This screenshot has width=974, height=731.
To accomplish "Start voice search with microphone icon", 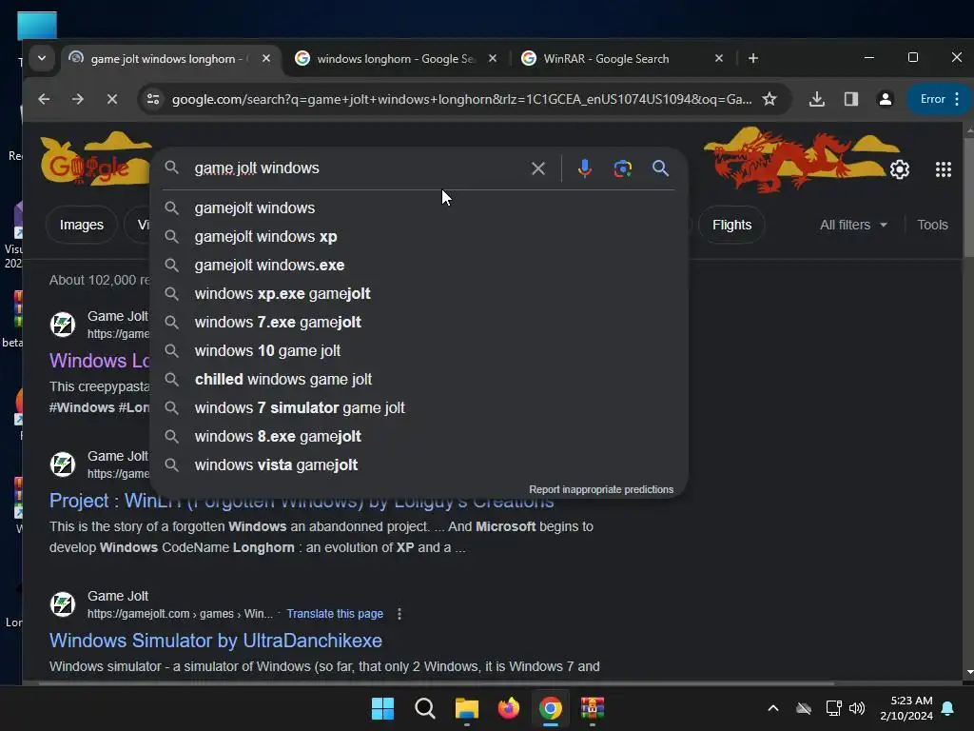I will point(585,168).
